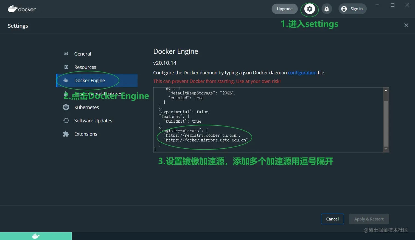Open settings via the gear icon
The width and height of the screenshot is (415, 240).
[x=310, y=9]
